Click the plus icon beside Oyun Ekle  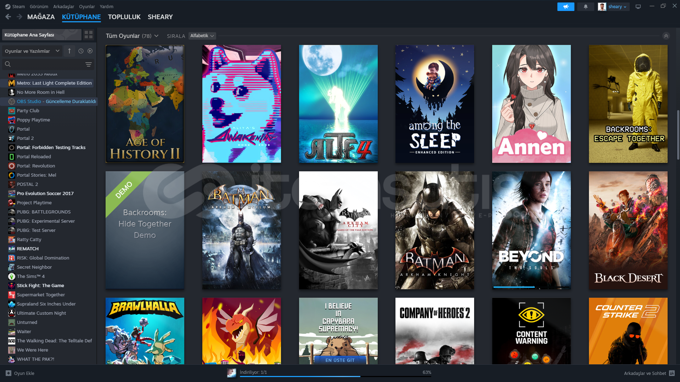pos(9,373)
